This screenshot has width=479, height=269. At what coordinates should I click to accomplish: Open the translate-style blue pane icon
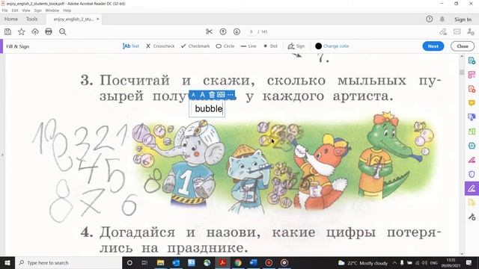pyautogui.click(x=472, y=117)
